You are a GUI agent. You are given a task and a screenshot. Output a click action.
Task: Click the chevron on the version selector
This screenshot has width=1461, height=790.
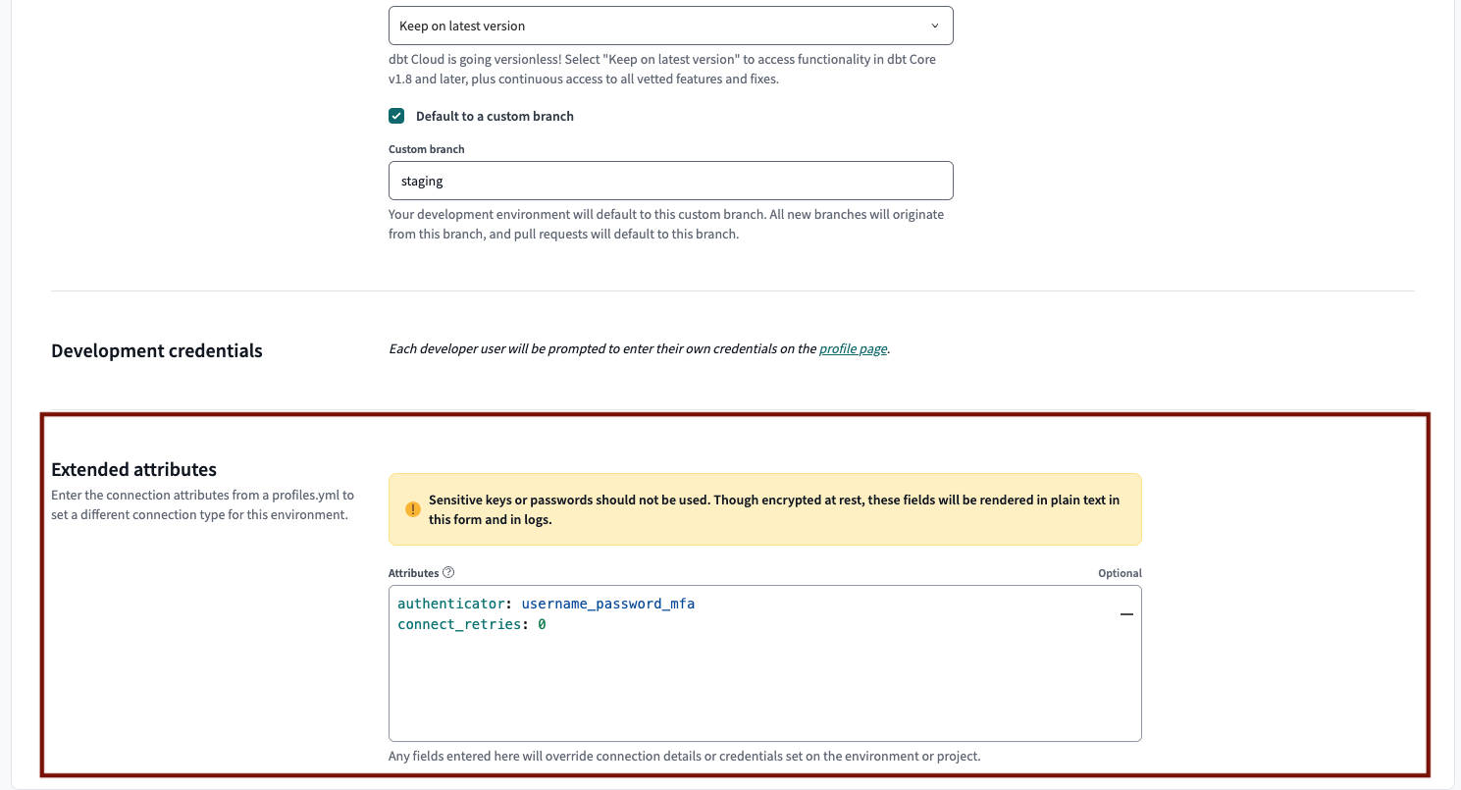936,26
